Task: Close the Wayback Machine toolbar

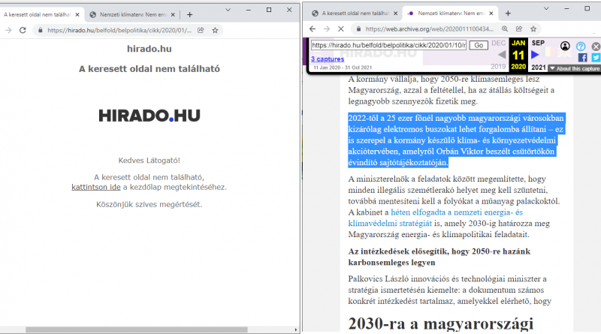Action: coord(596,47)
